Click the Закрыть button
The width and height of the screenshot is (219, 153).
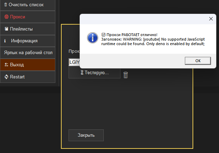(86, 135)
